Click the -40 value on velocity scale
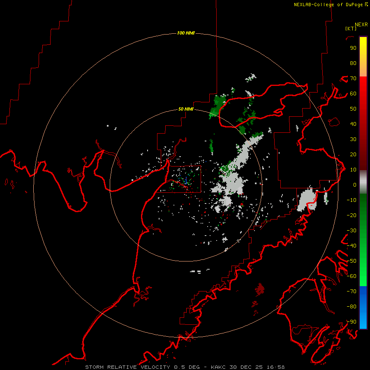Image resolution: width=370 pixels, height=370 pixels. (x=351, y=246)
